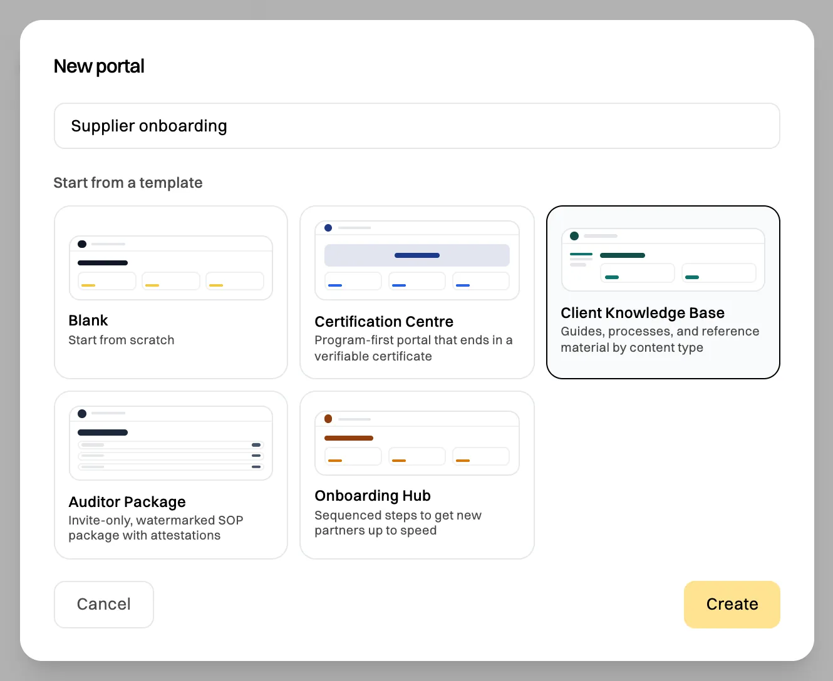Viewport: 833px width, 681px height.
Task: Select the Auditor Package template
Action: (171, 475)
